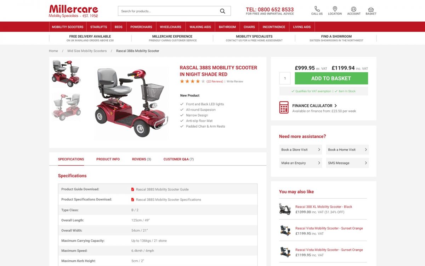Expand the Finance Calculator arrow
425x266 pixels.
tap(336, 106)
